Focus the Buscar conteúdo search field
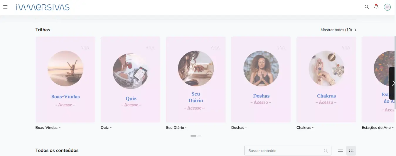The width and height of the screenshot is (396, 156). point(288,151)
